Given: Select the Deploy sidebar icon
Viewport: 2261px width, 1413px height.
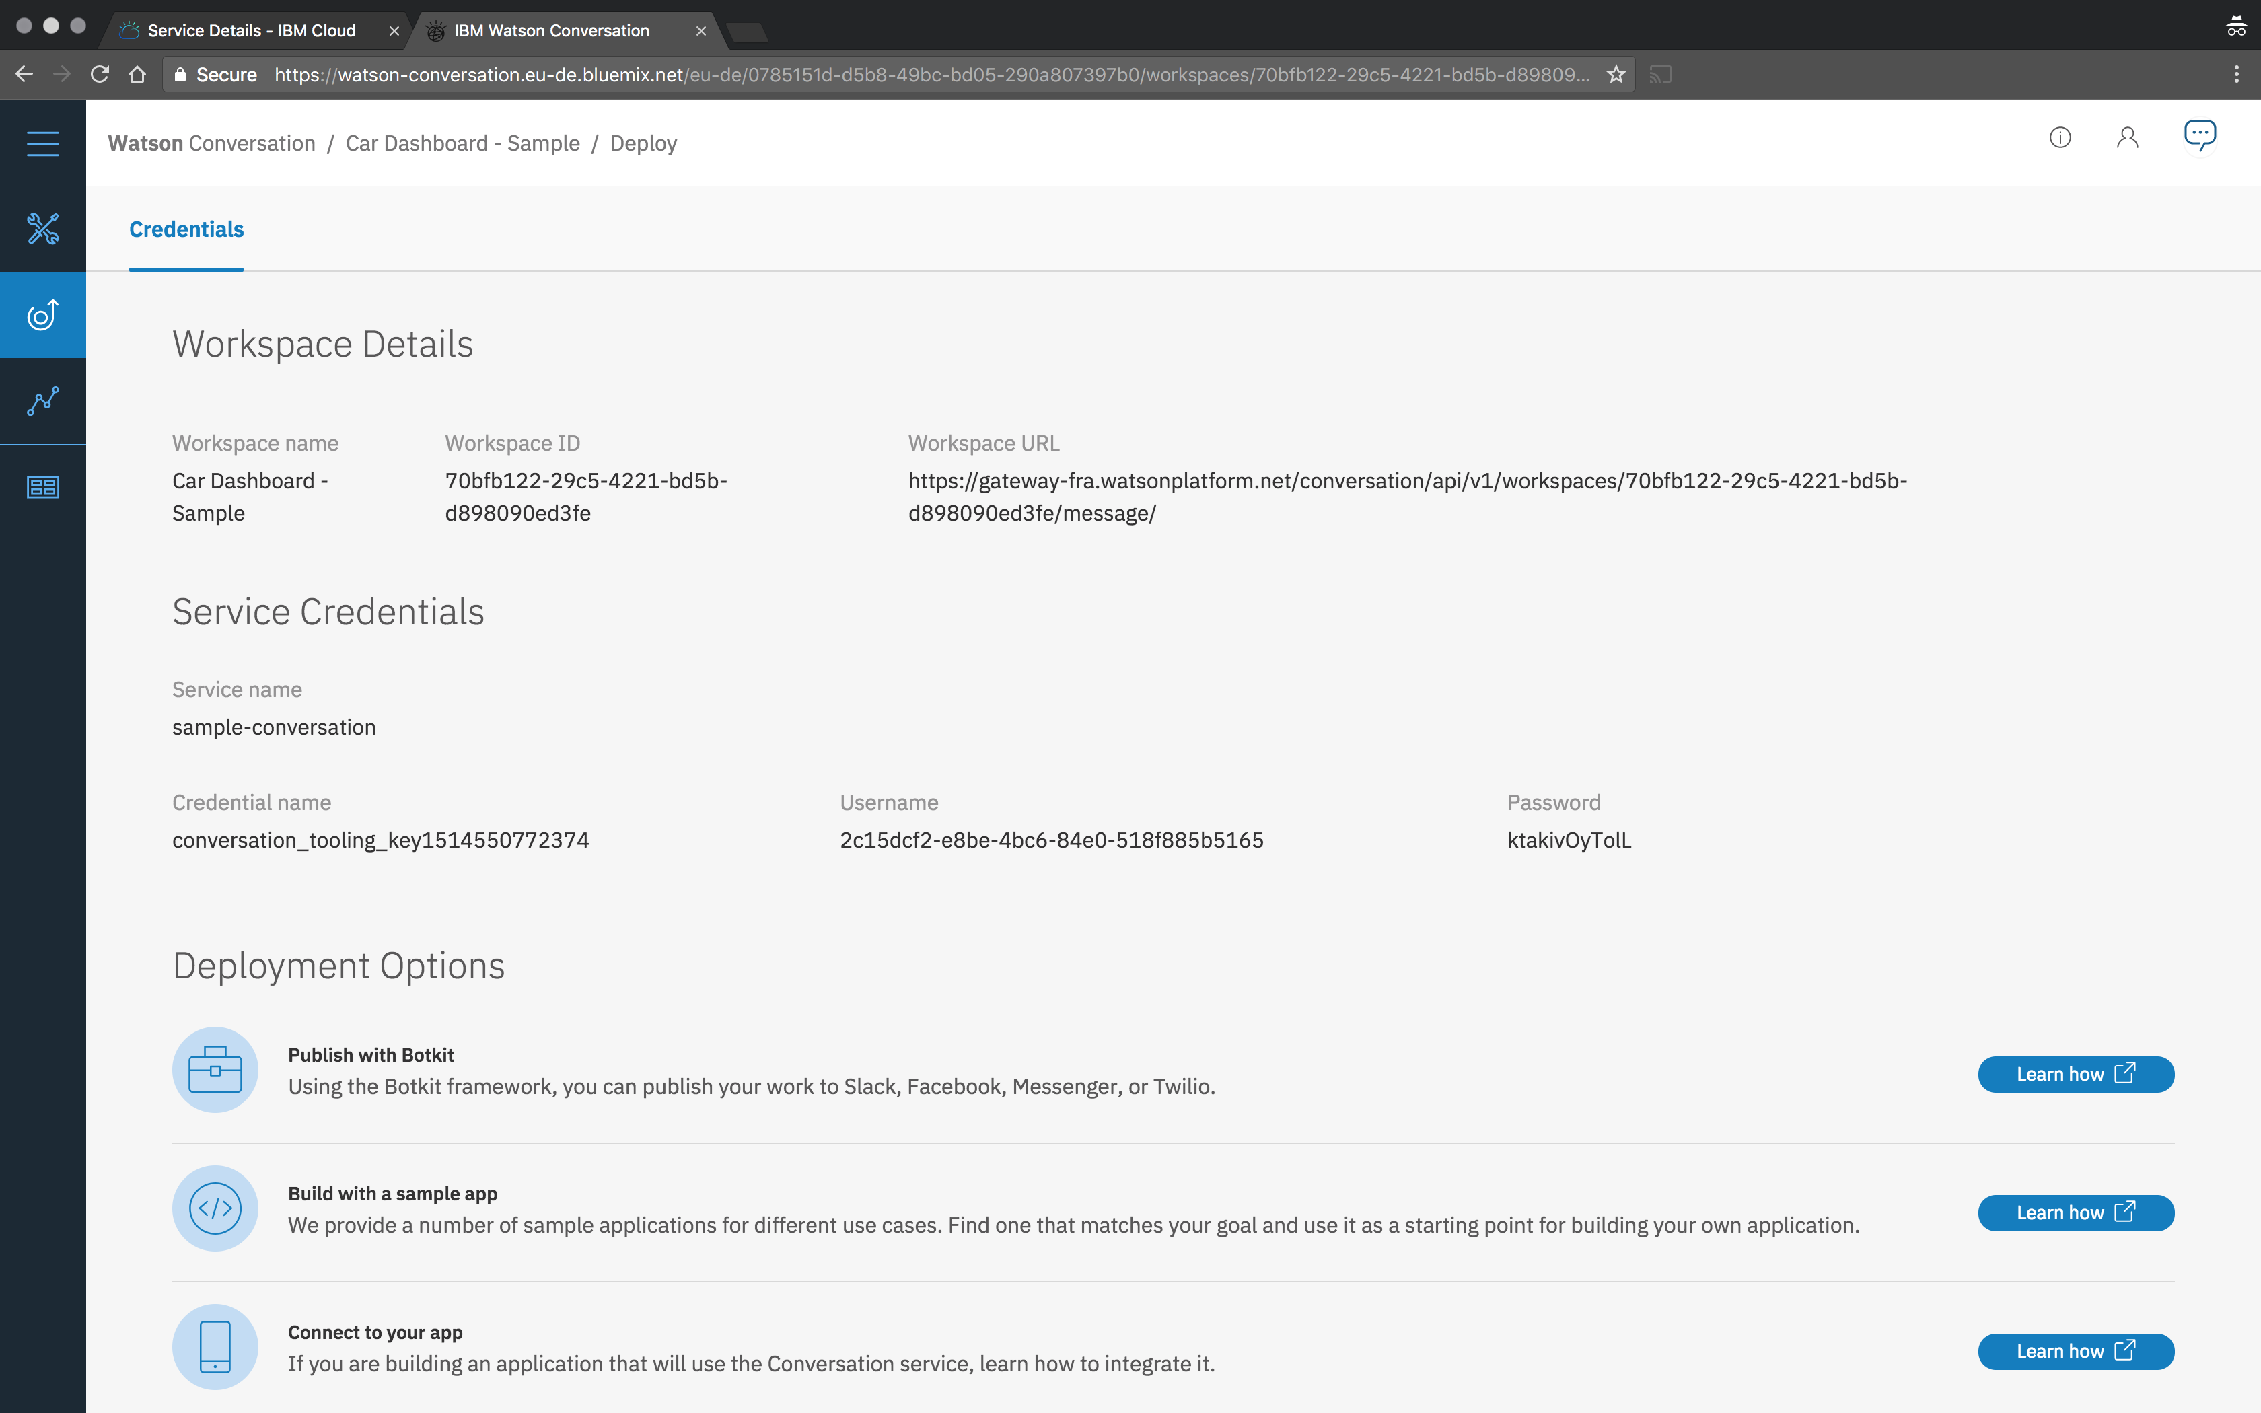Looking at the screenshot, I should 43,315.
